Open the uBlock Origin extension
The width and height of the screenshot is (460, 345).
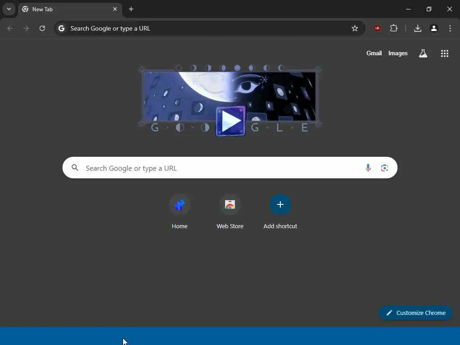(x=377, y=28)
